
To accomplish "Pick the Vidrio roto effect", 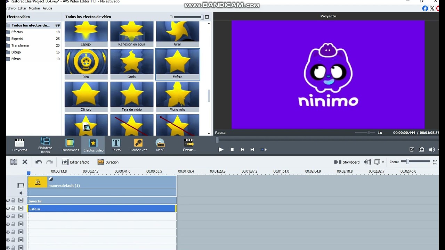I will 178,97.
